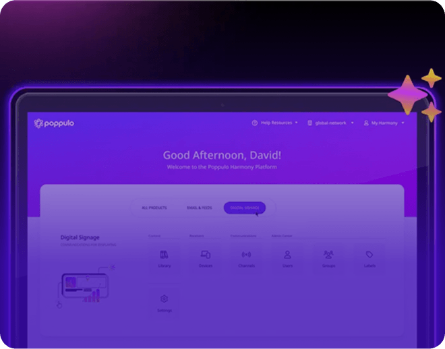
Task: Click the Help Resources question mark icon
Action: 255,123
